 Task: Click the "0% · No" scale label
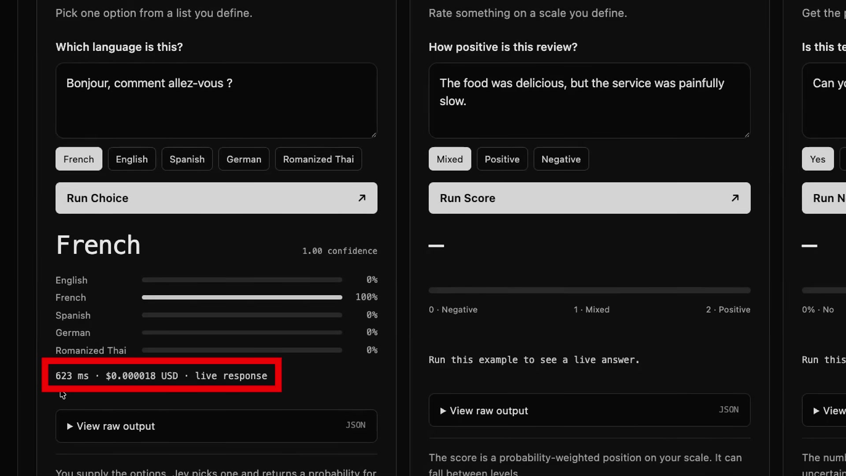(x=818, y=310)
